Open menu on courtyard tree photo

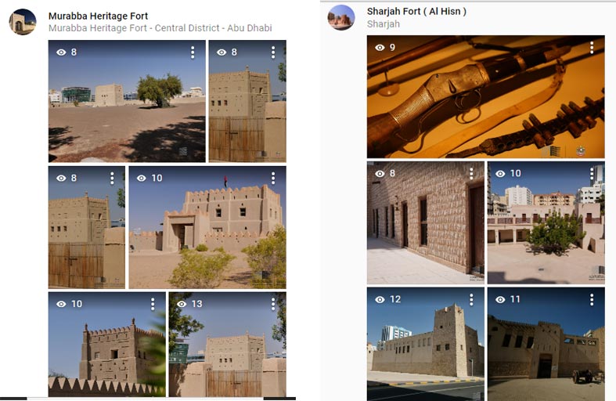pos(592,173)
